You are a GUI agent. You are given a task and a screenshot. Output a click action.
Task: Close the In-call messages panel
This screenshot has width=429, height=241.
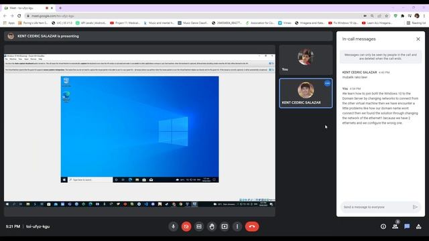418,39
